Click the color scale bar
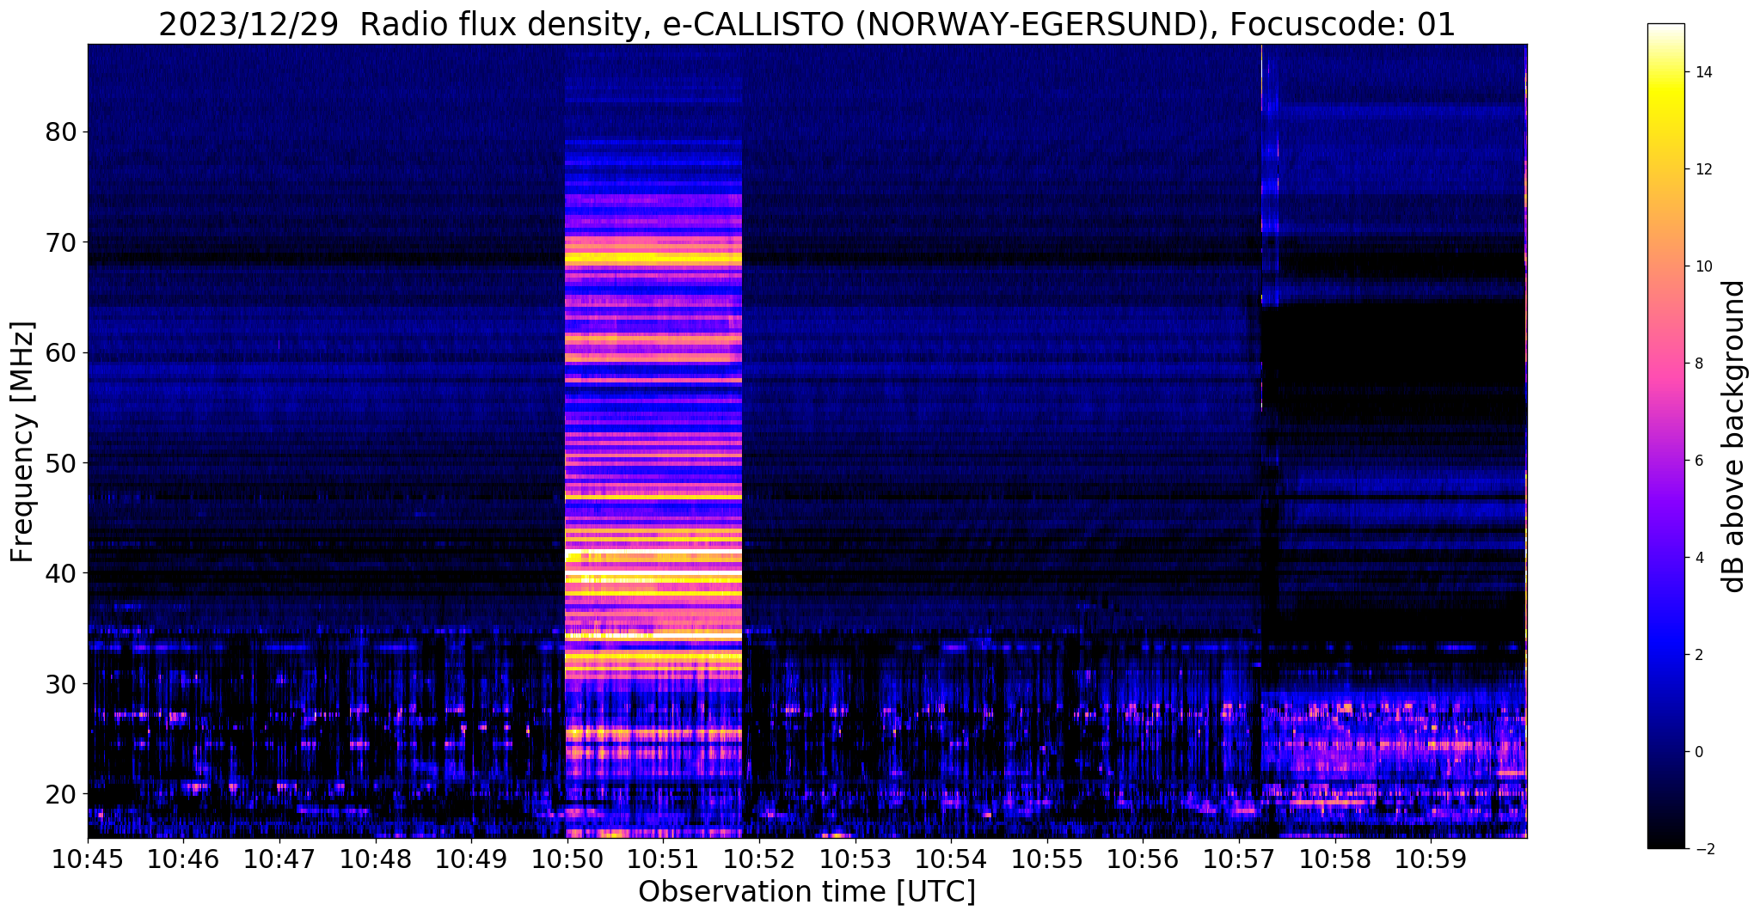The width and height of the screenshot is (1760, 917). [x=1666, y=437]
